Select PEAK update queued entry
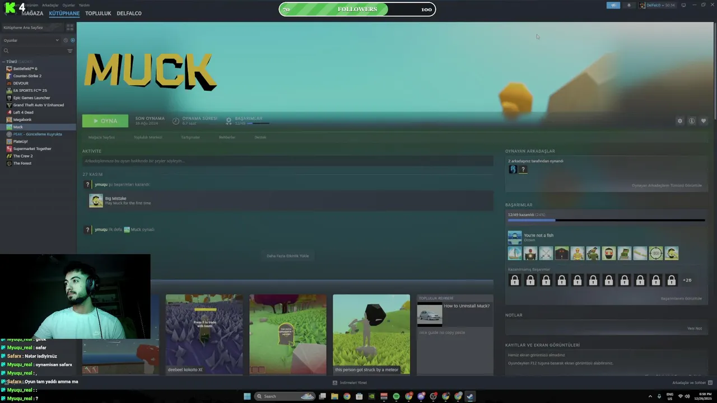Screen dimensions: 717x403 pos(38,134)
